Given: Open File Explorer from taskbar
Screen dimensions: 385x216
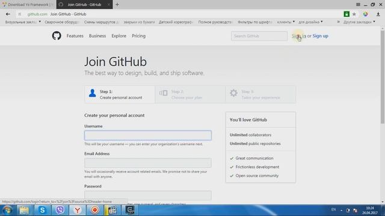Looking at the screenshot, I should pos(24,210).
